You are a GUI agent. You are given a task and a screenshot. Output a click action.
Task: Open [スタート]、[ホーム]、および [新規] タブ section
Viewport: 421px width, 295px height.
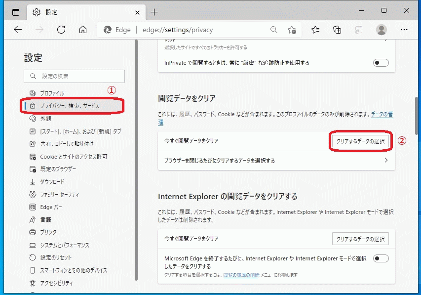80,131
